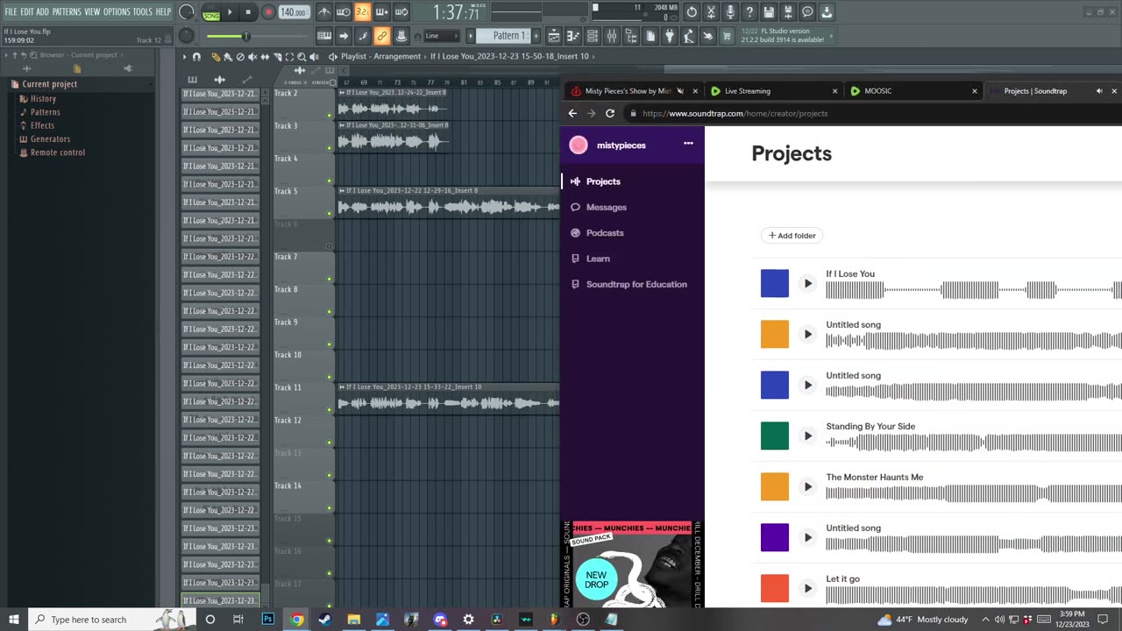Toggle mute switch on Track 11
The width and height of the screenshot is (1122, 631).
[329, 410]
